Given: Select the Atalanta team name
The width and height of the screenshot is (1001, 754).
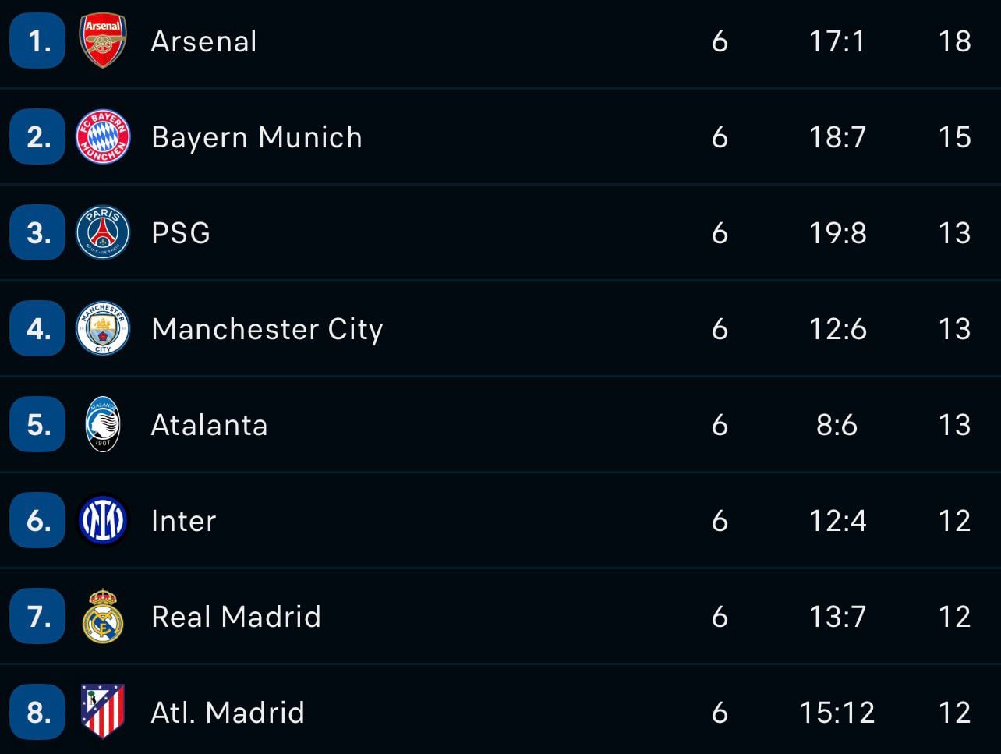Looking at the screenshot, I should tap(209, 425).
